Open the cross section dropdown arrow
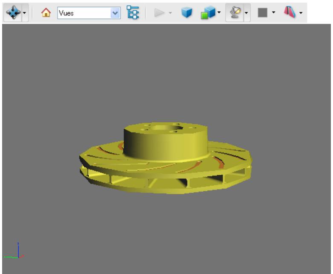The image size is (333, 274). [x=301, y=13]
